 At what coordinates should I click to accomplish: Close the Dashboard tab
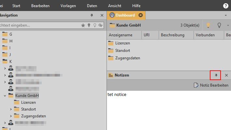[140, 15]
